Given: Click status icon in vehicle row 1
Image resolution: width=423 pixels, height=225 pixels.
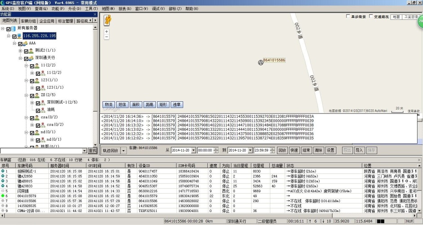Looking at the screenshot, I should 3,171.
